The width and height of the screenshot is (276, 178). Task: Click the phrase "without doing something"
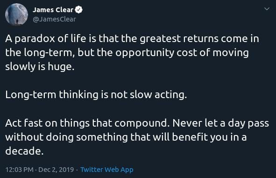pyautogui.click(x=67, y=137)
